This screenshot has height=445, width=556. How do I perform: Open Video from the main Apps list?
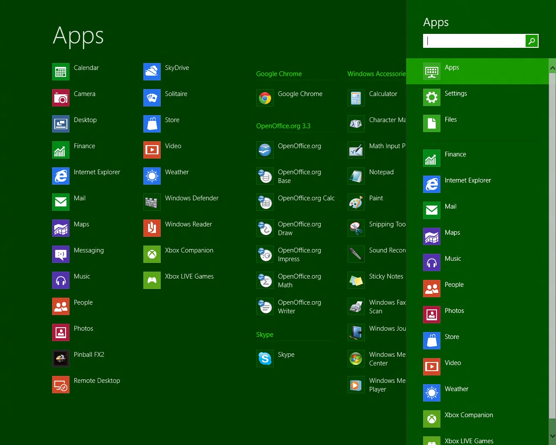(152, 150)
